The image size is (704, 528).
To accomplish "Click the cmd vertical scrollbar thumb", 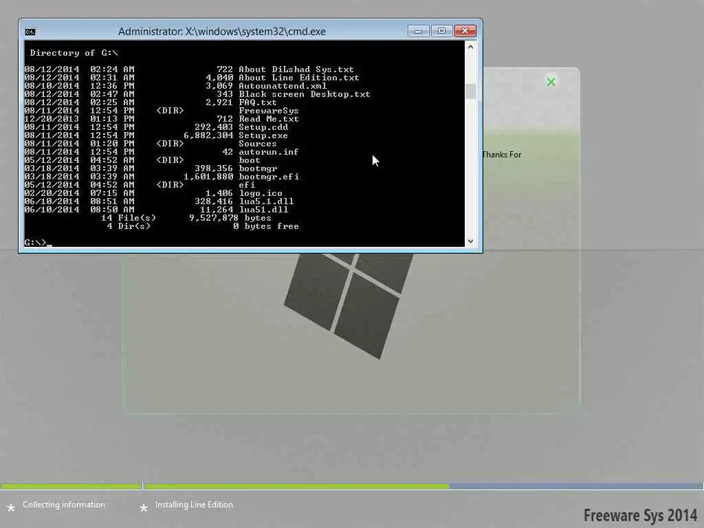I will tap(470, 91).
